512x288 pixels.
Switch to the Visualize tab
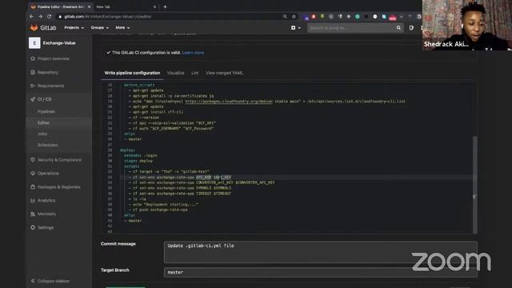pos(176,73)
